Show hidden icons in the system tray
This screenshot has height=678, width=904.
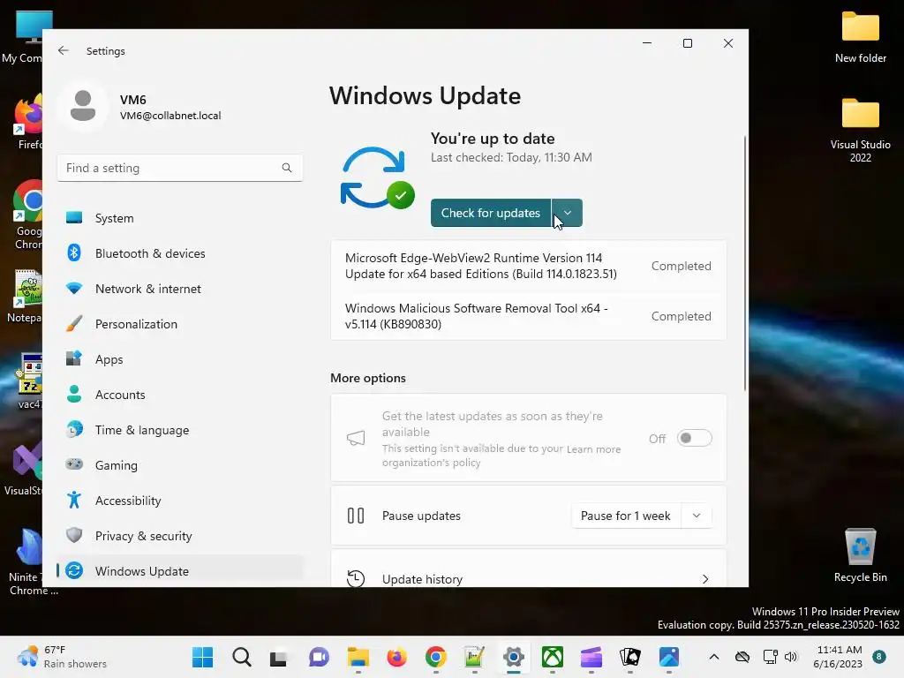click(713, 657)
